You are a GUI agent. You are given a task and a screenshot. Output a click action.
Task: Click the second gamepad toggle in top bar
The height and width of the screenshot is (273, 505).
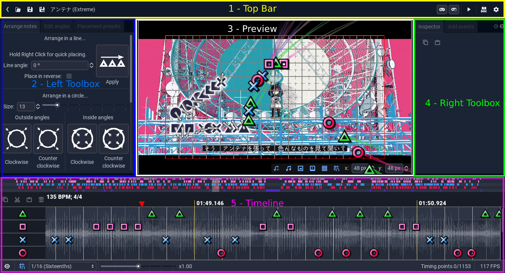(x=454, y=9)
